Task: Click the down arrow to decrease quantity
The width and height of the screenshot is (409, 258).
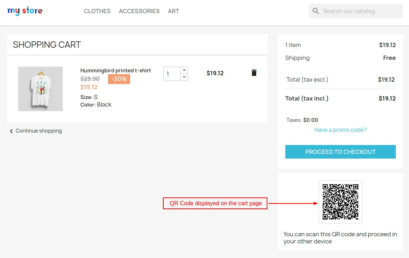Action: [x=184, y=77]
